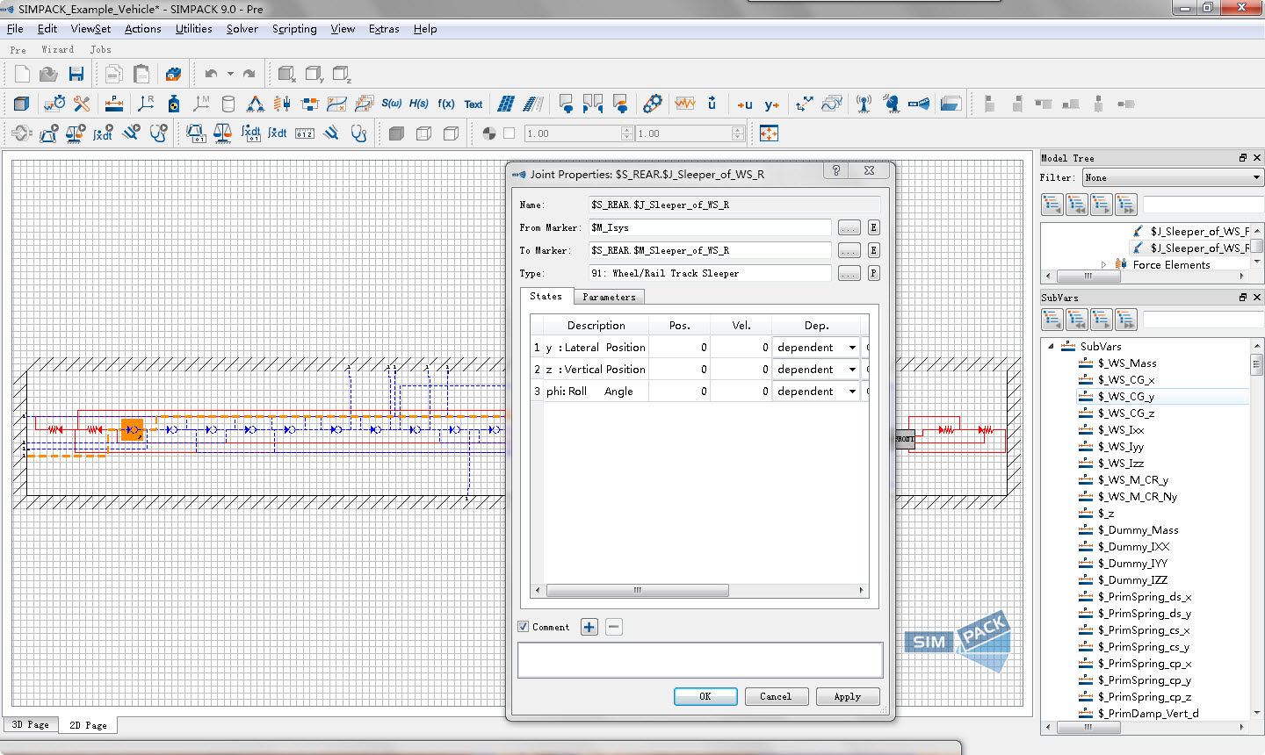1265x755 pixels.
Task: Open the Model Tree Filter dropdown
Action: point(1173,177)
